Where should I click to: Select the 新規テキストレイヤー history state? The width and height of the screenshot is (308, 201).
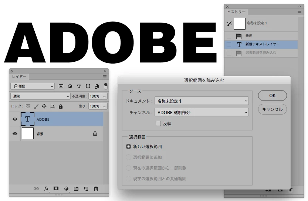(261, 45)
